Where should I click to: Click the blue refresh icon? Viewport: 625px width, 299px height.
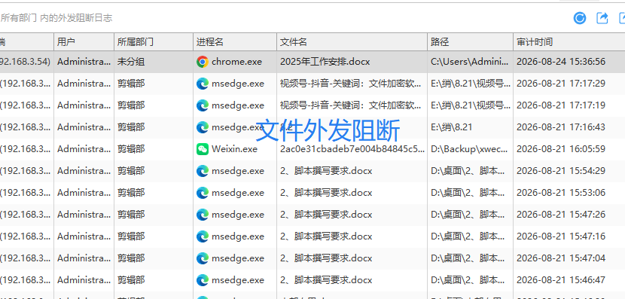pos(580,18)
